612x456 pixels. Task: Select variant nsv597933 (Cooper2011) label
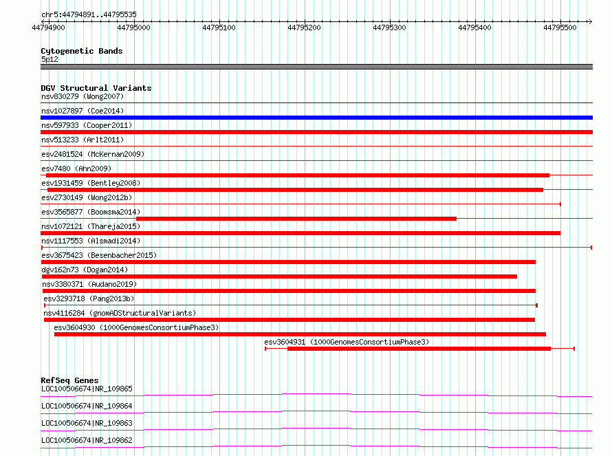pos(87,125)
